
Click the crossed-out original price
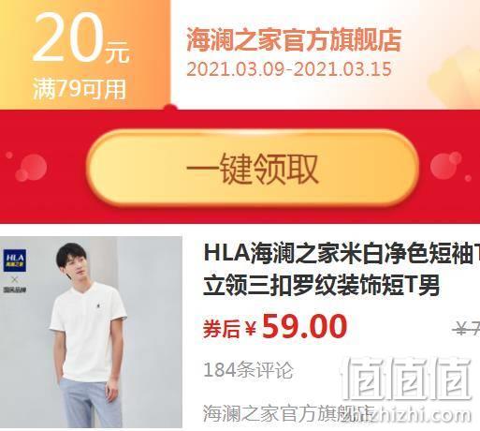tap(467, 329)
